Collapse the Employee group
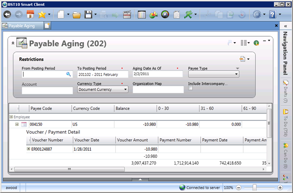 (x=11, y=116)
